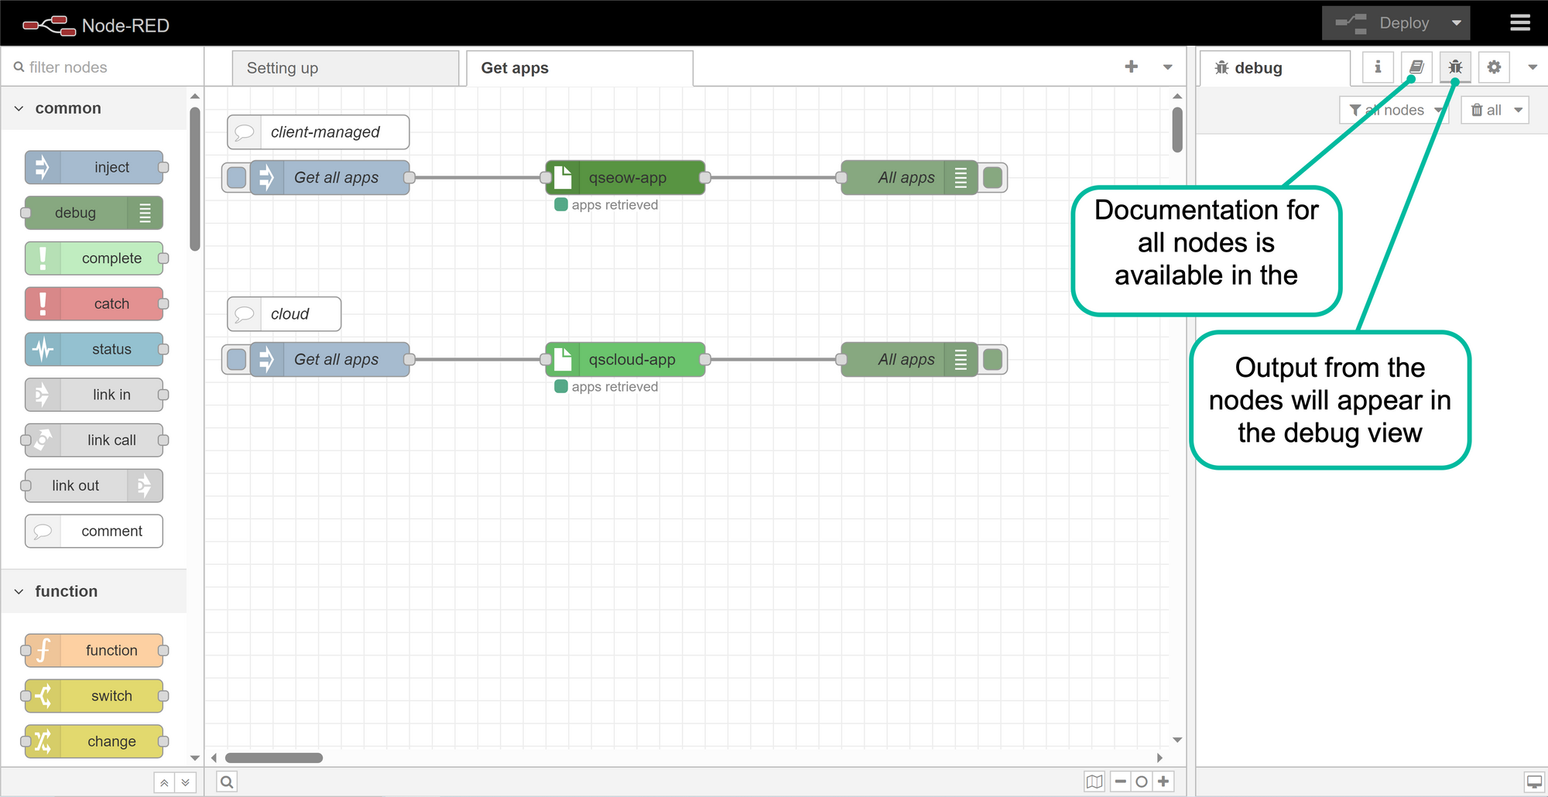
Task: Toggle the All apps debug node after qseow-app
Action: pos(993,178)
